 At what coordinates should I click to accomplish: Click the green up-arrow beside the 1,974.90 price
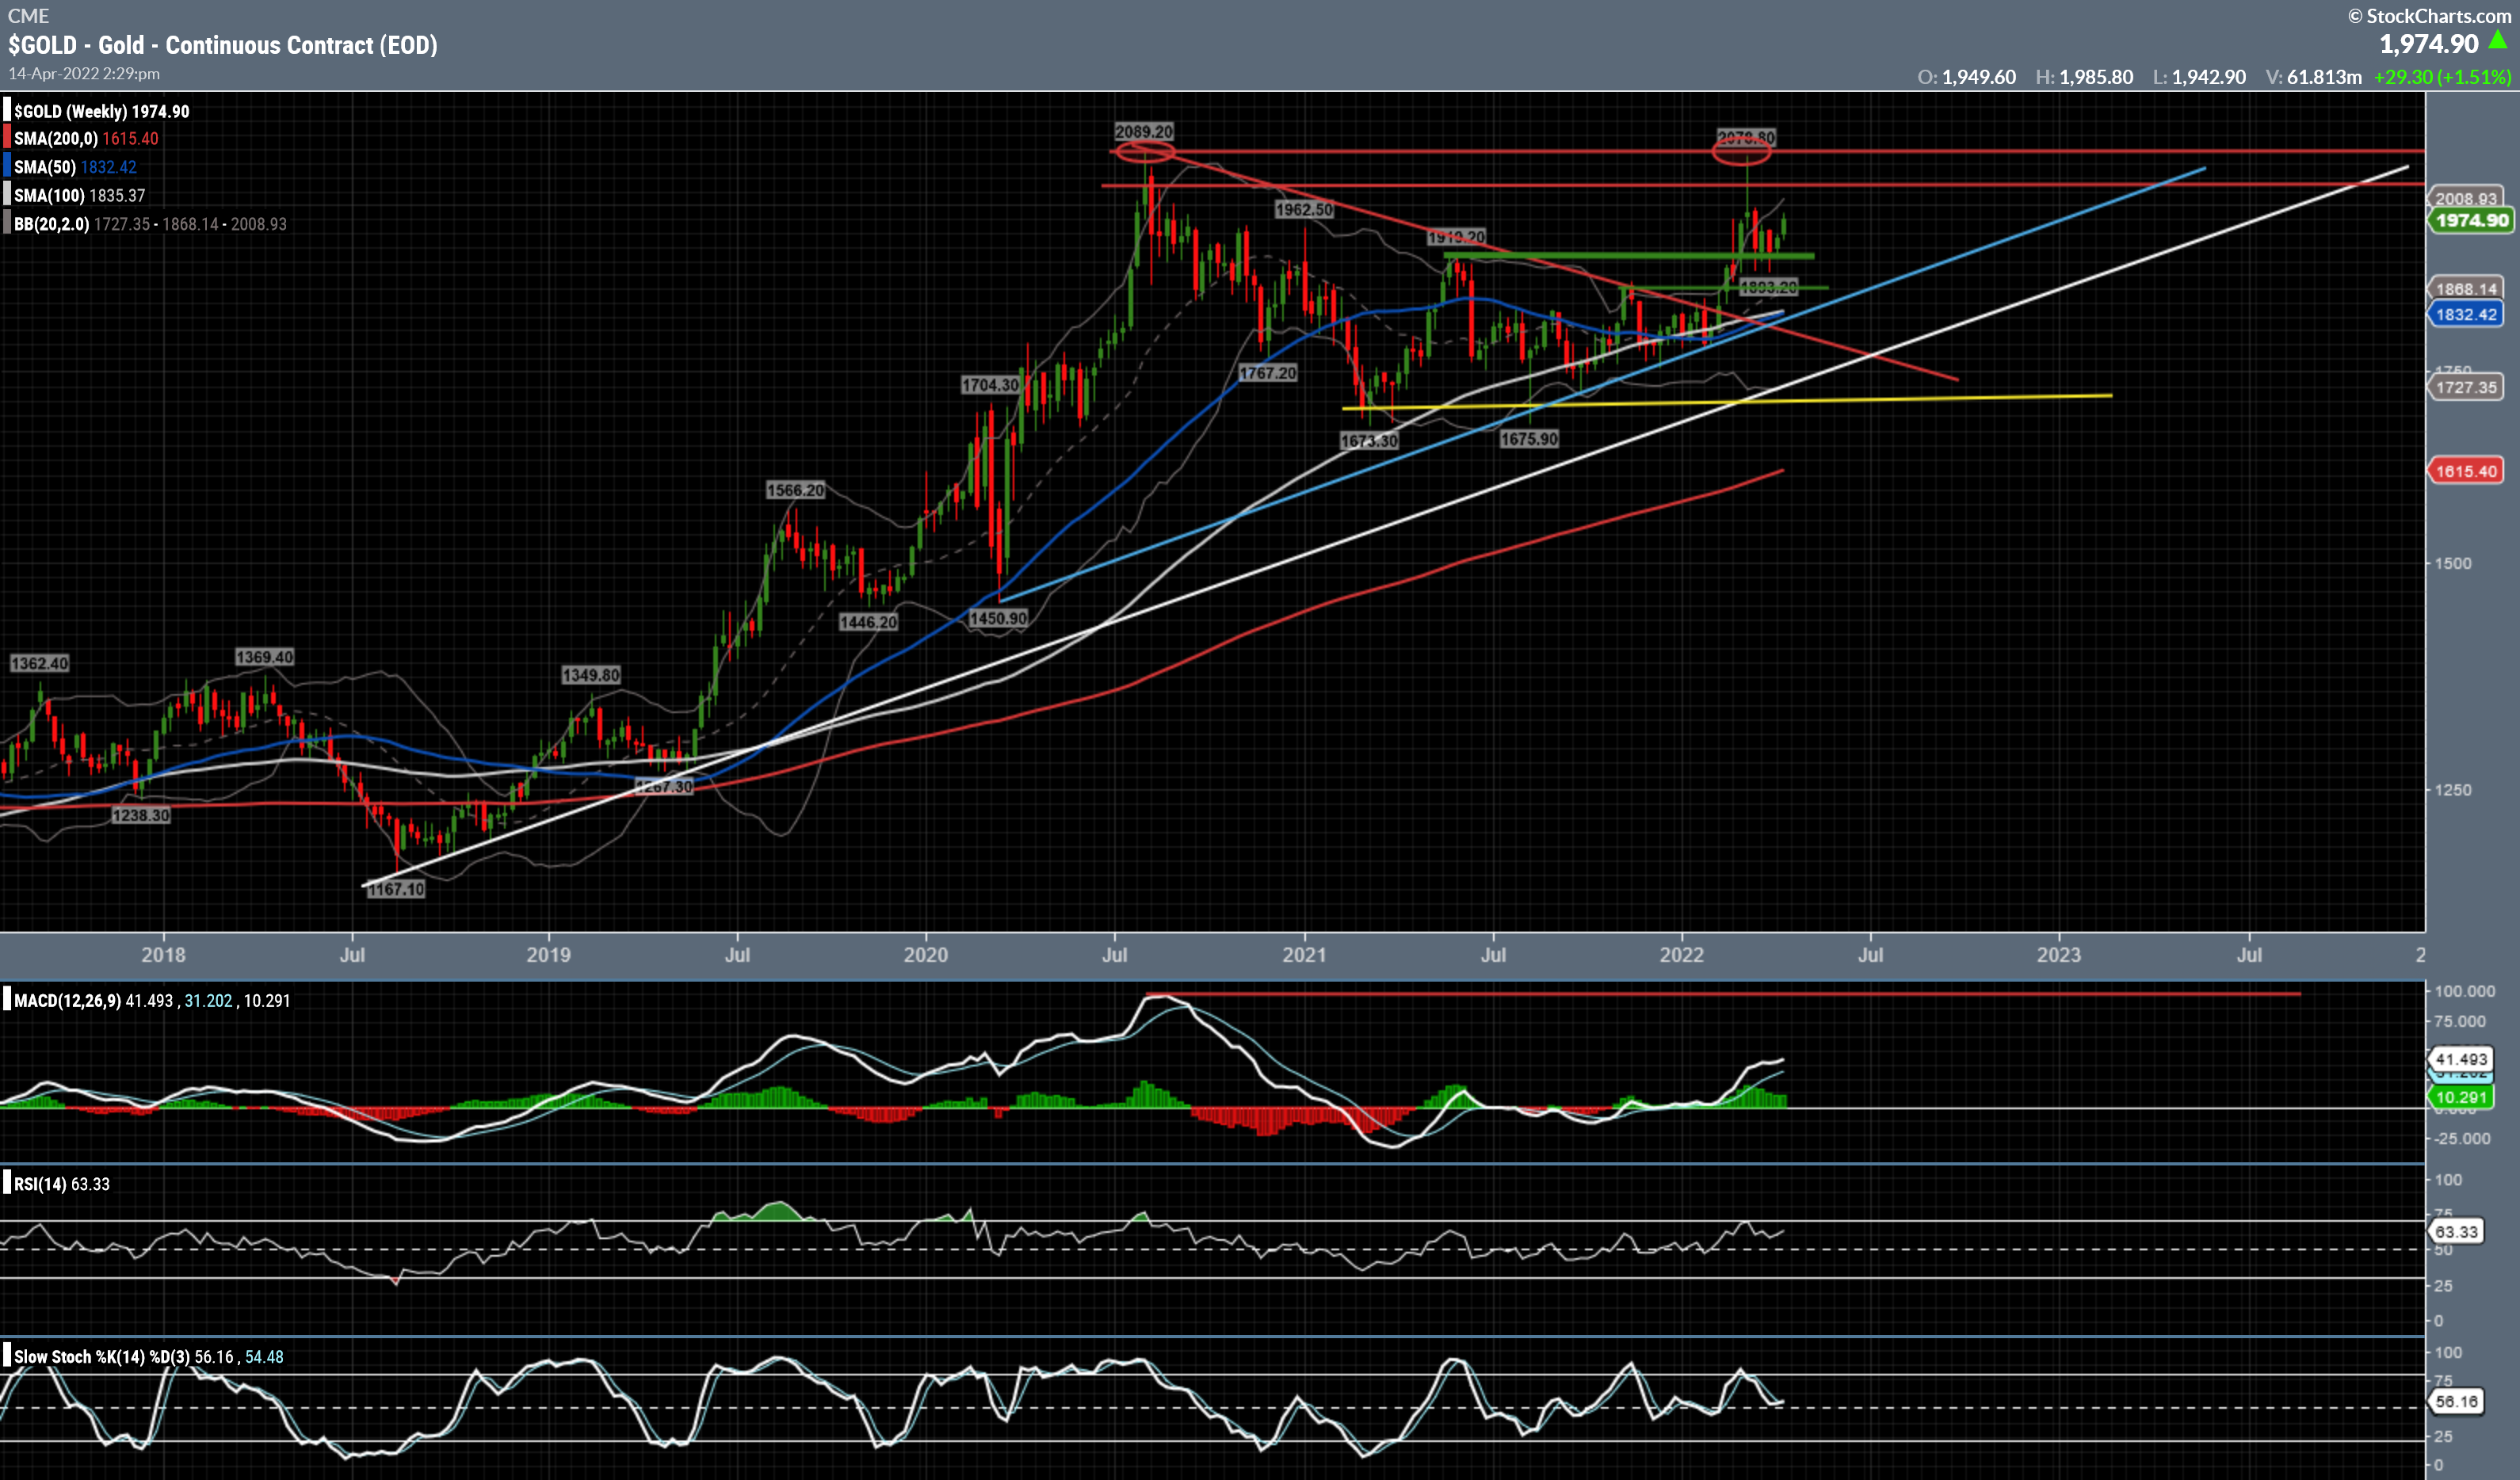[2498, 41]
